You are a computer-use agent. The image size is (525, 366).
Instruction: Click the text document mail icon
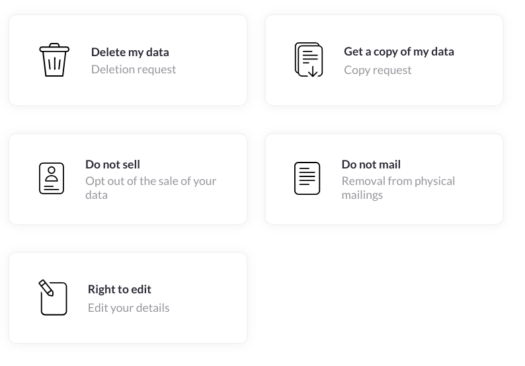pos(307,178)
